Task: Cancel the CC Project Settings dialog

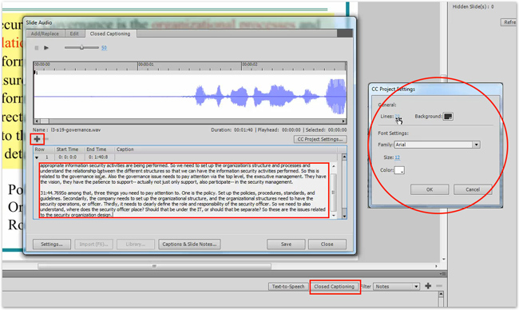Action: tap(473, 189)
